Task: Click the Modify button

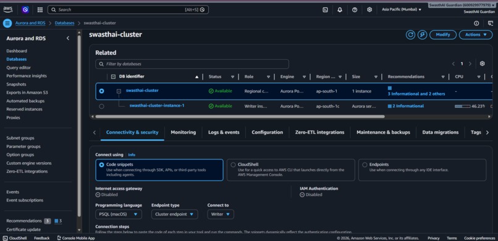Action: coord(443,35)
